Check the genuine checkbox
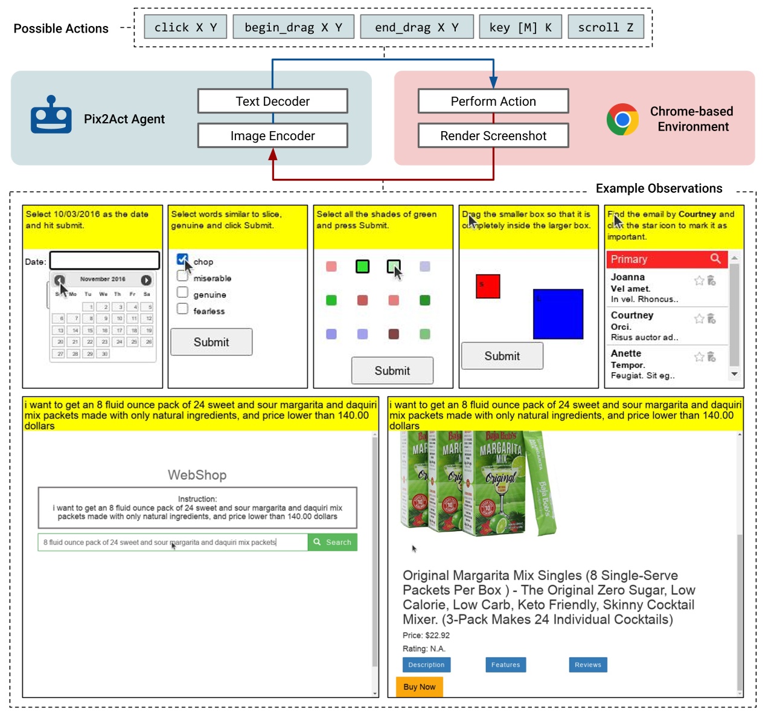The image size is (768, 719). (x=182, y=292)
